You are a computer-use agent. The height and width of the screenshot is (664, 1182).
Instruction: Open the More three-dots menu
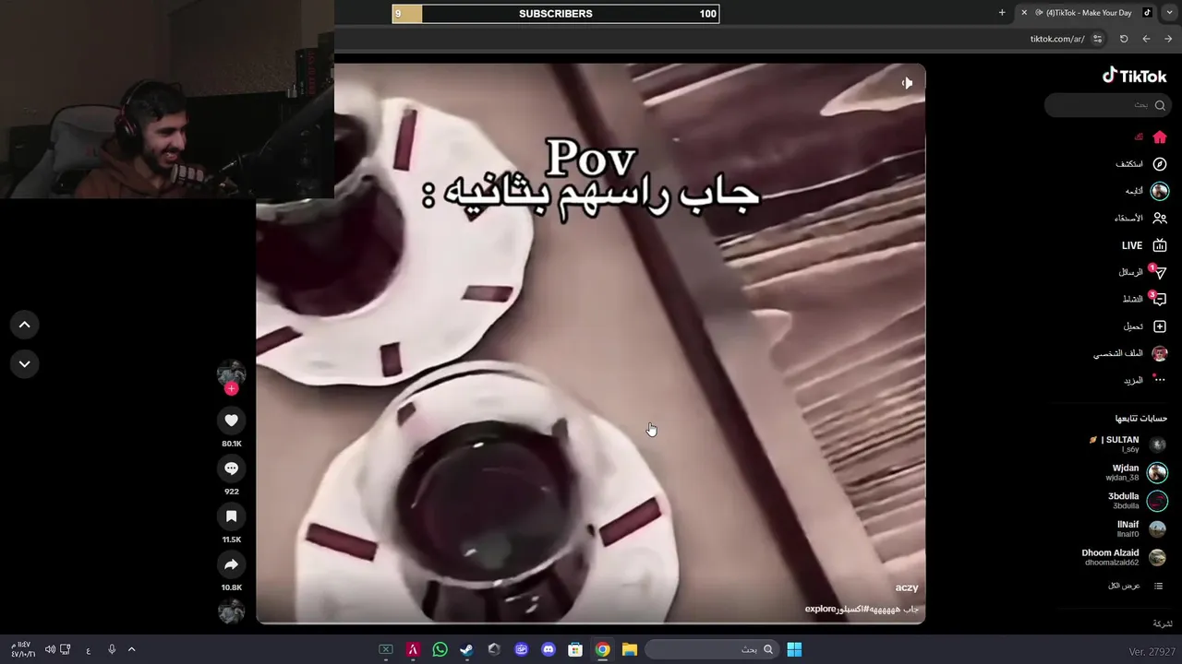point(1160,380)
